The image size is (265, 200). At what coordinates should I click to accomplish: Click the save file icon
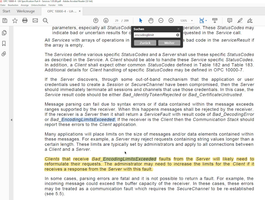click(x=5, y=20)
